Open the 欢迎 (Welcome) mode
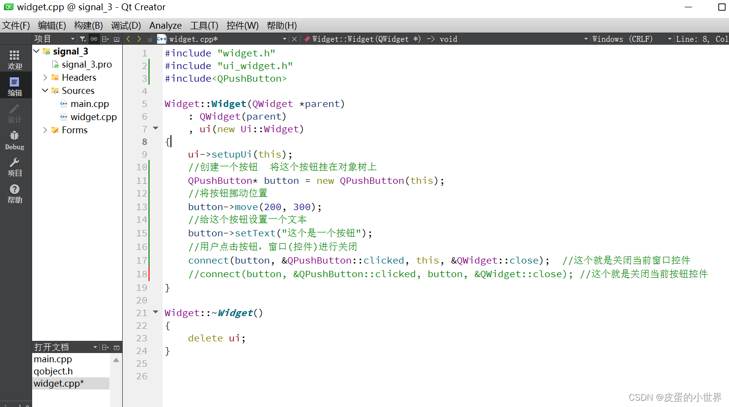The width and height of the screenshot is (729, 407). [x=15, y=59]
